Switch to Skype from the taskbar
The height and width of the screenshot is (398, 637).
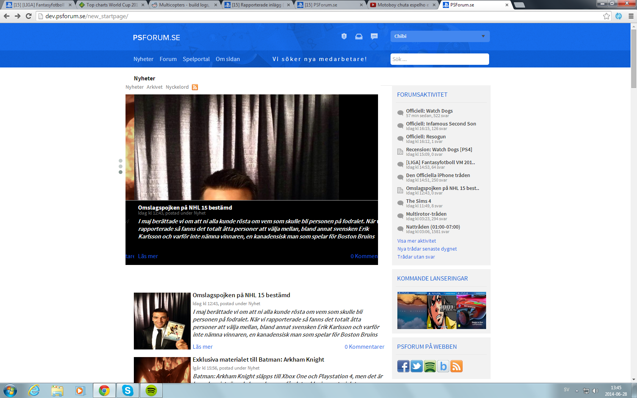(x=128, y=390)
